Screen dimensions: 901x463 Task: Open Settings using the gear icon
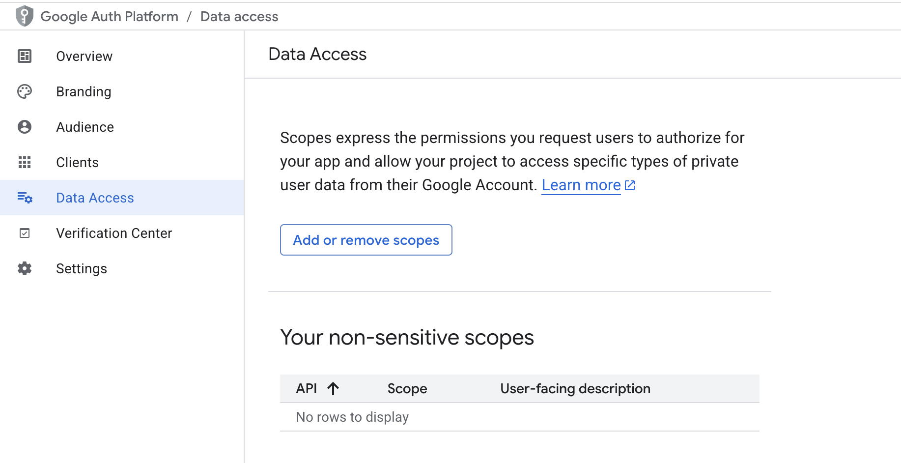pos(25,268)
